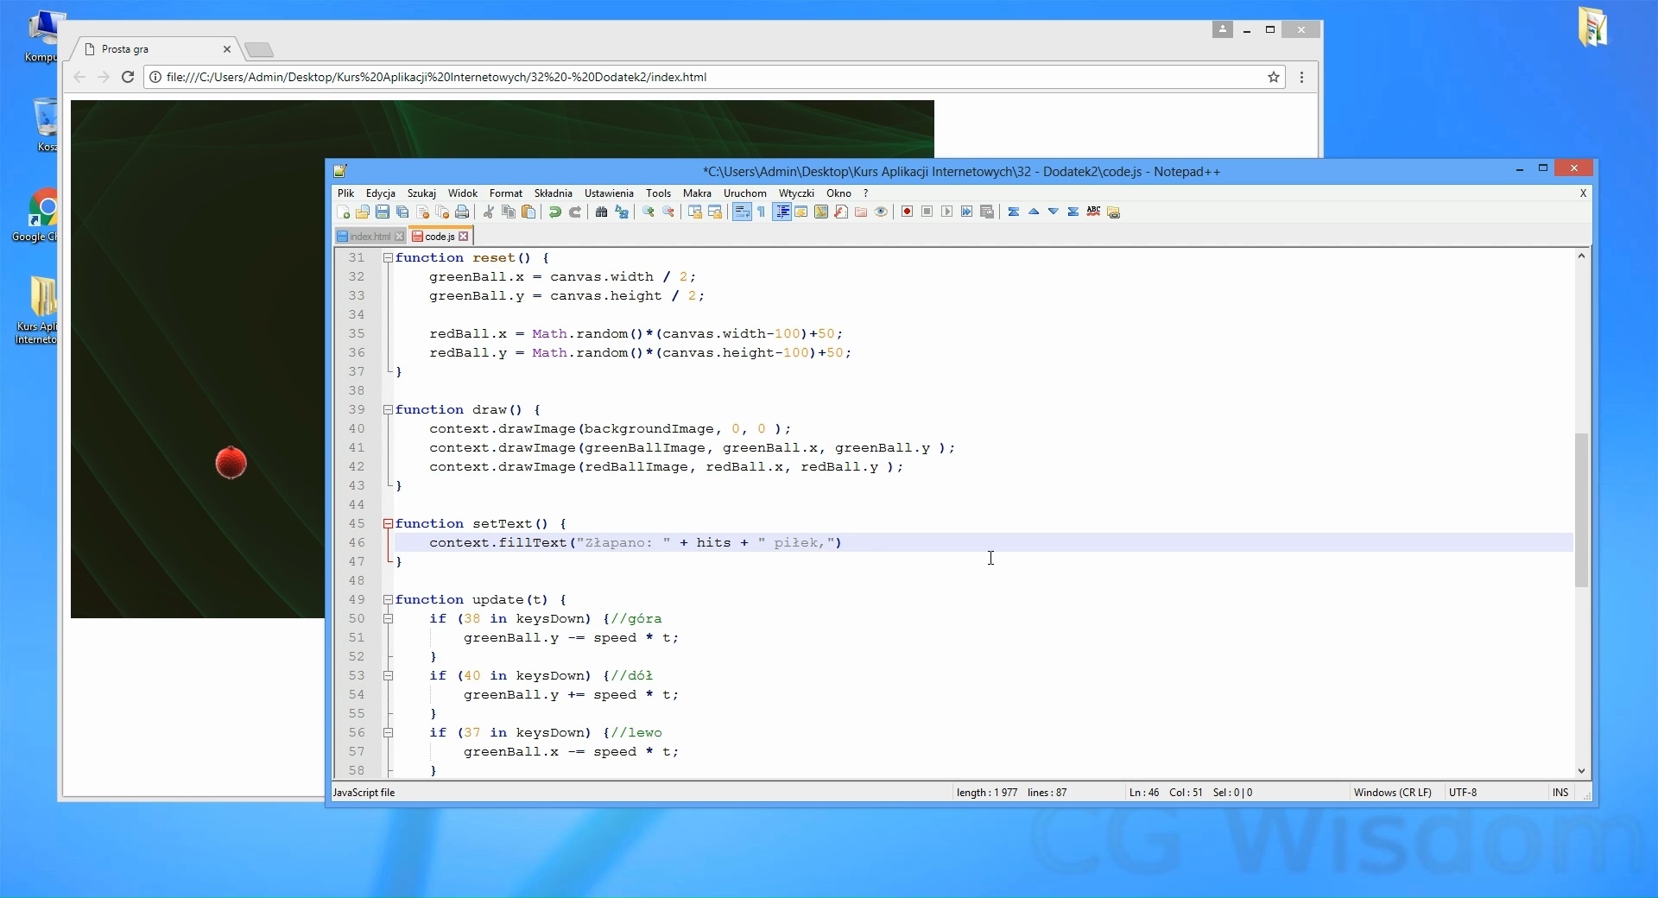
Task: Open search with the Find binoculars icon
Action: pyautogui.click(x=602, y=212)
